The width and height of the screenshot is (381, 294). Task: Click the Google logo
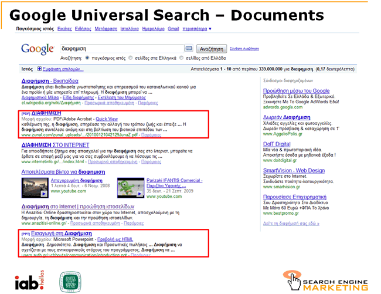point(37,49)
